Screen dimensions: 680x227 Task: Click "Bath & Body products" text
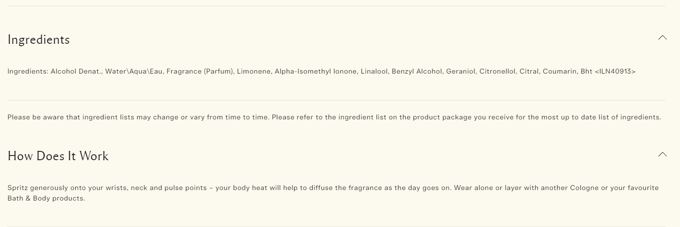pos(46,198)
